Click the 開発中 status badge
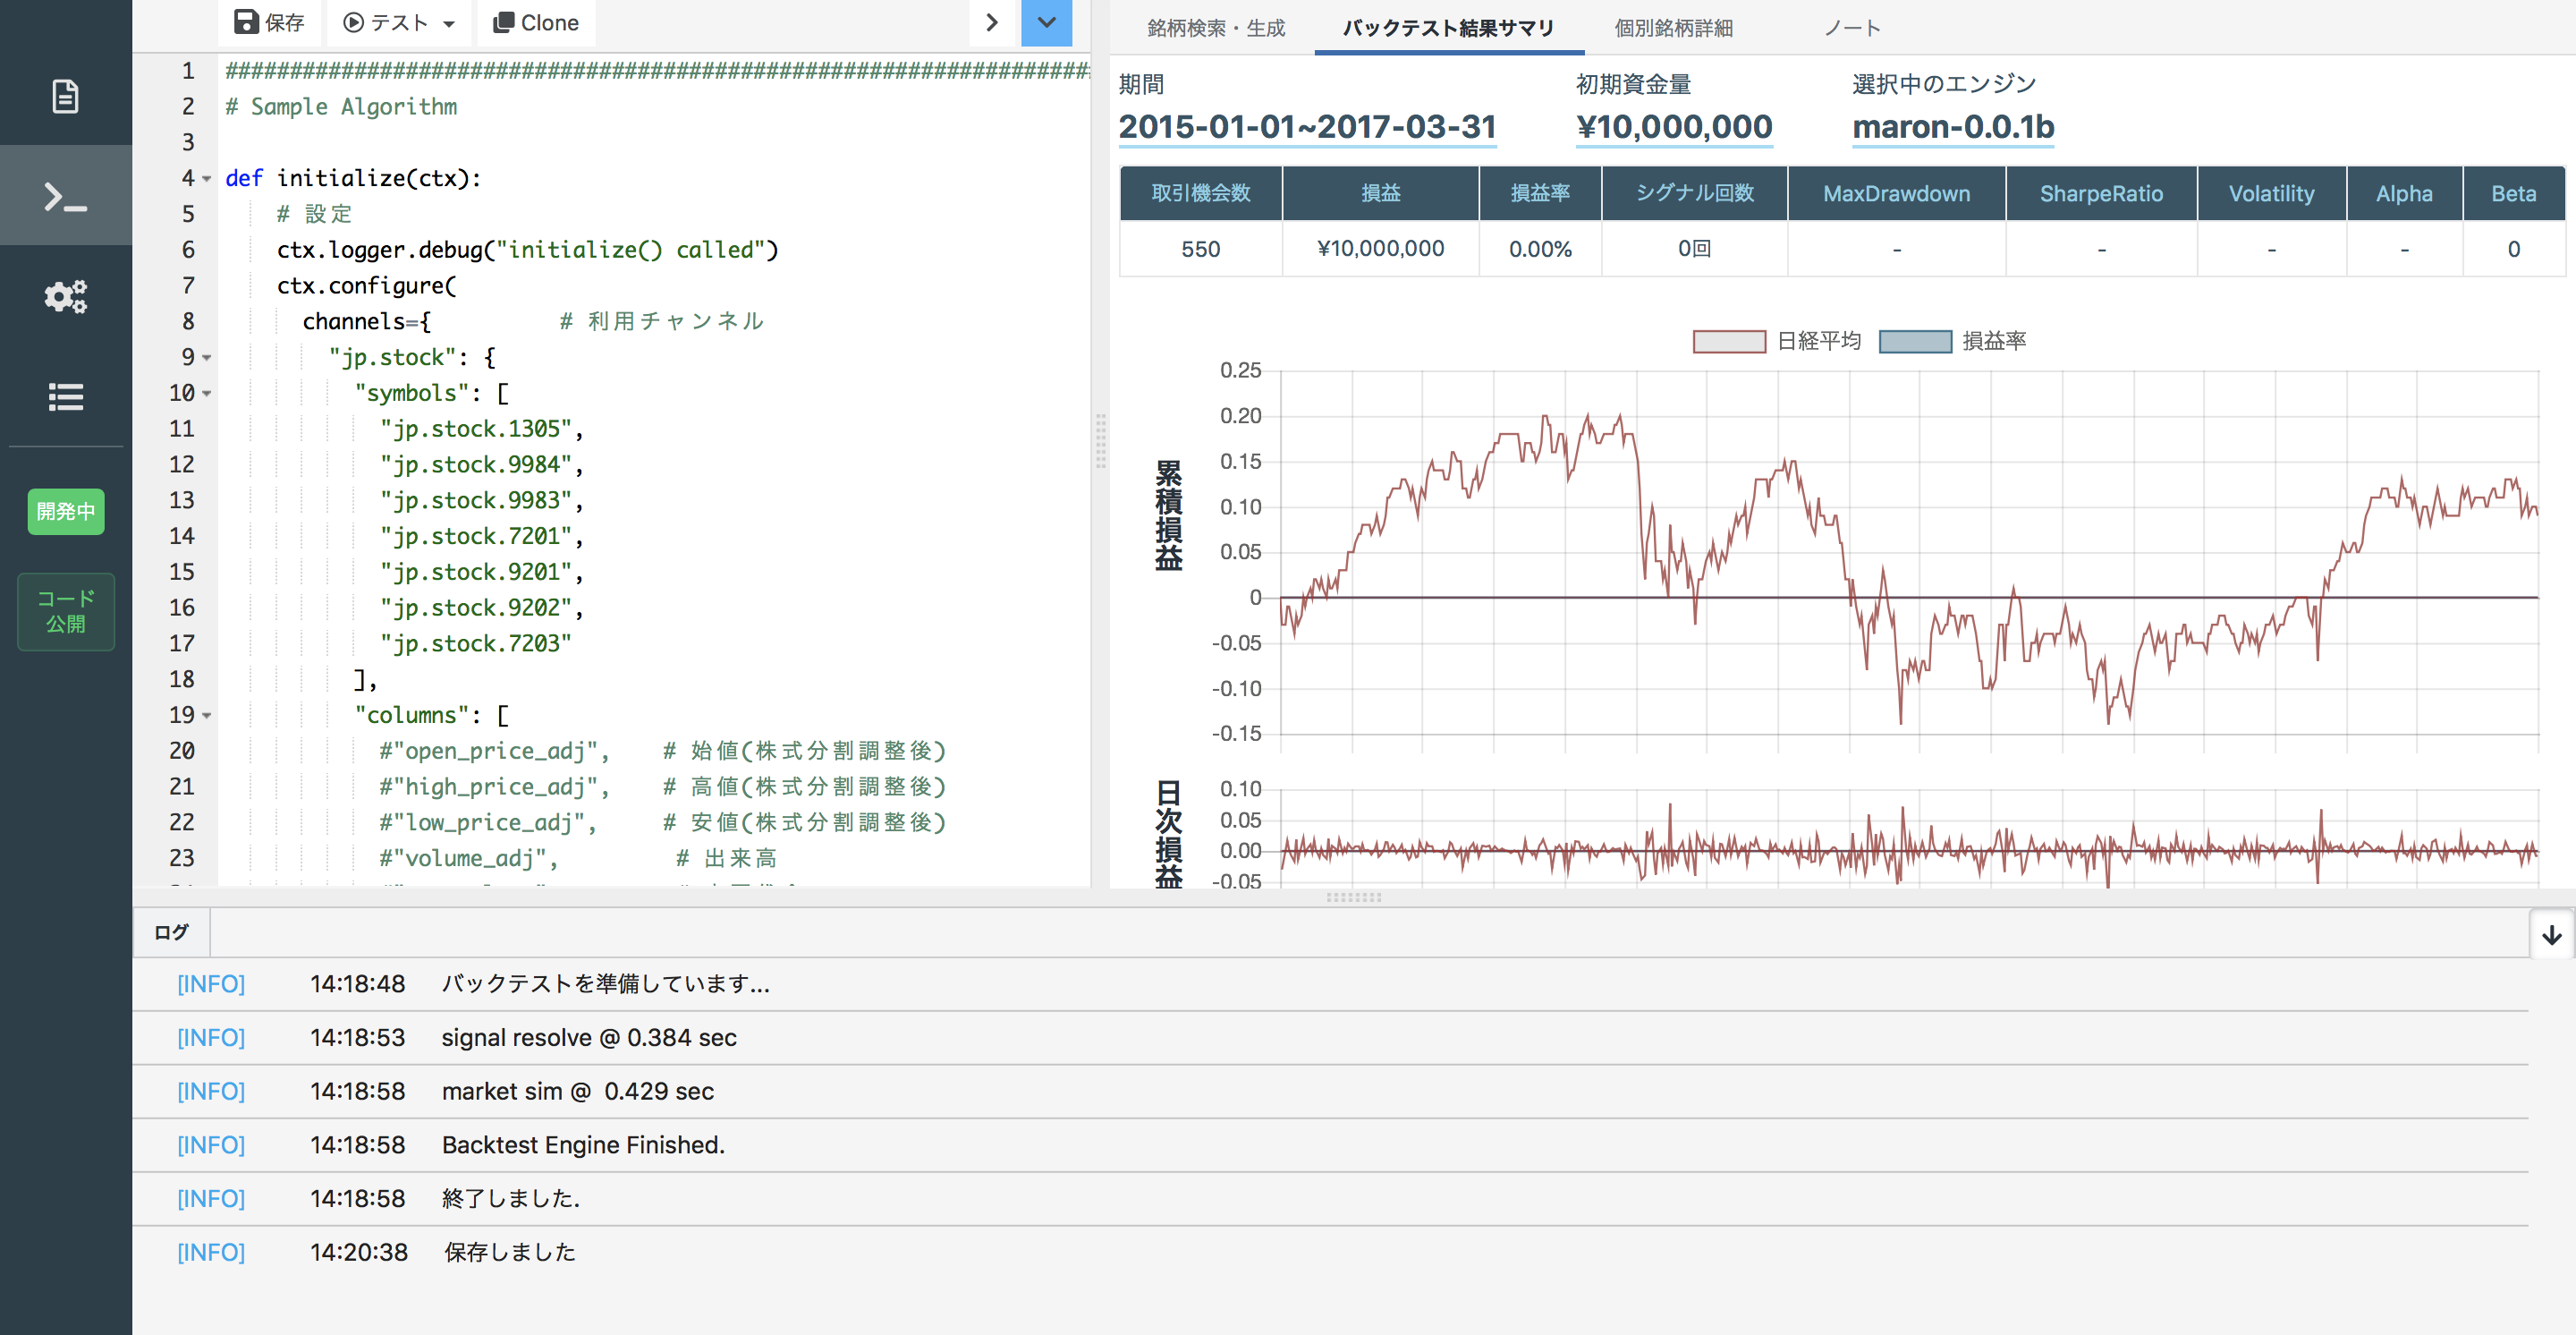The width and height of the screenshot is (2576, 1335). (65, 512)
